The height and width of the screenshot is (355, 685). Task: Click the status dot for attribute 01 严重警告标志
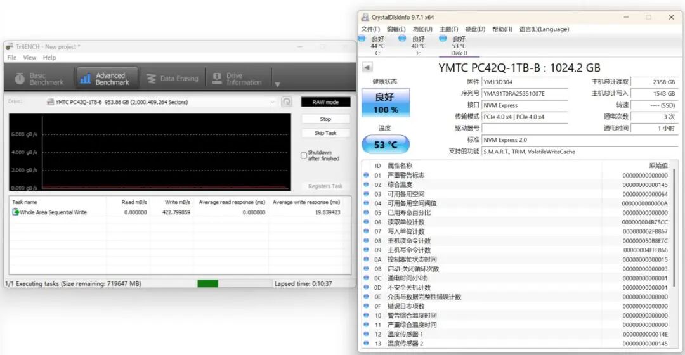[366, 175]
